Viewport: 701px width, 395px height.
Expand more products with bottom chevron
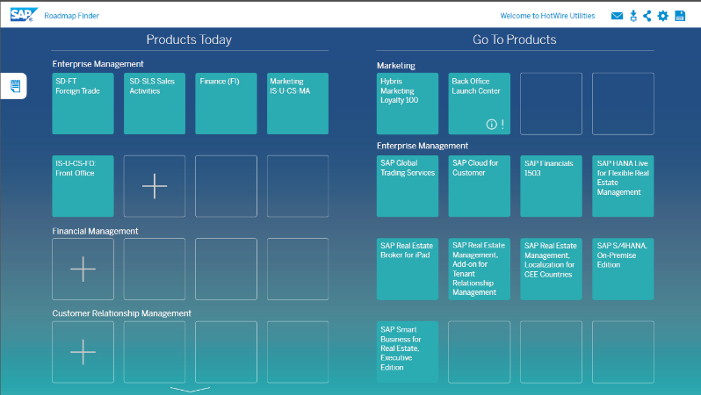click(190, 388)
